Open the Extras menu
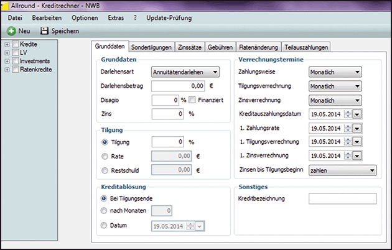392x250 pixels. 117,18
